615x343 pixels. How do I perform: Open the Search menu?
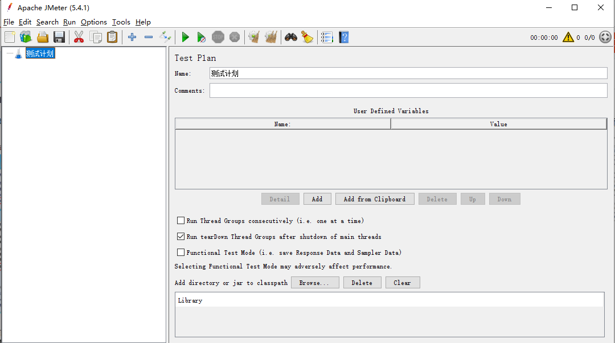coord(47,22)
